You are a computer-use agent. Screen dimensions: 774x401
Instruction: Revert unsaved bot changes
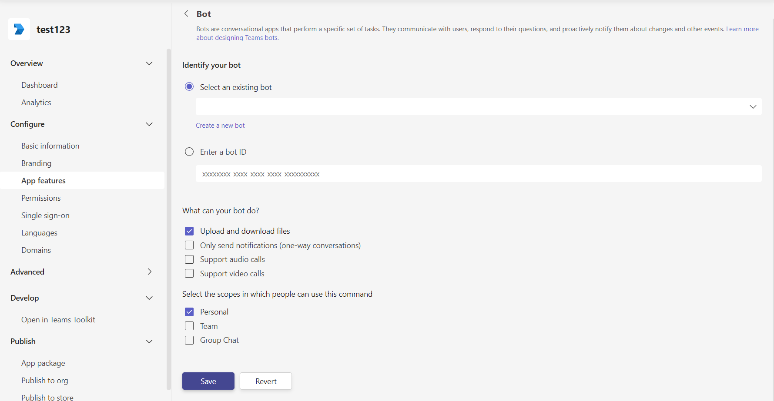265,381
